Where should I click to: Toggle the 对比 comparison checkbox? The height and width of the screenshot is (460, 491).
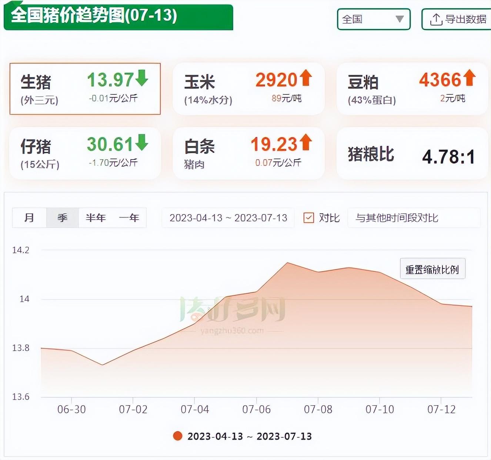pos(308,218)
